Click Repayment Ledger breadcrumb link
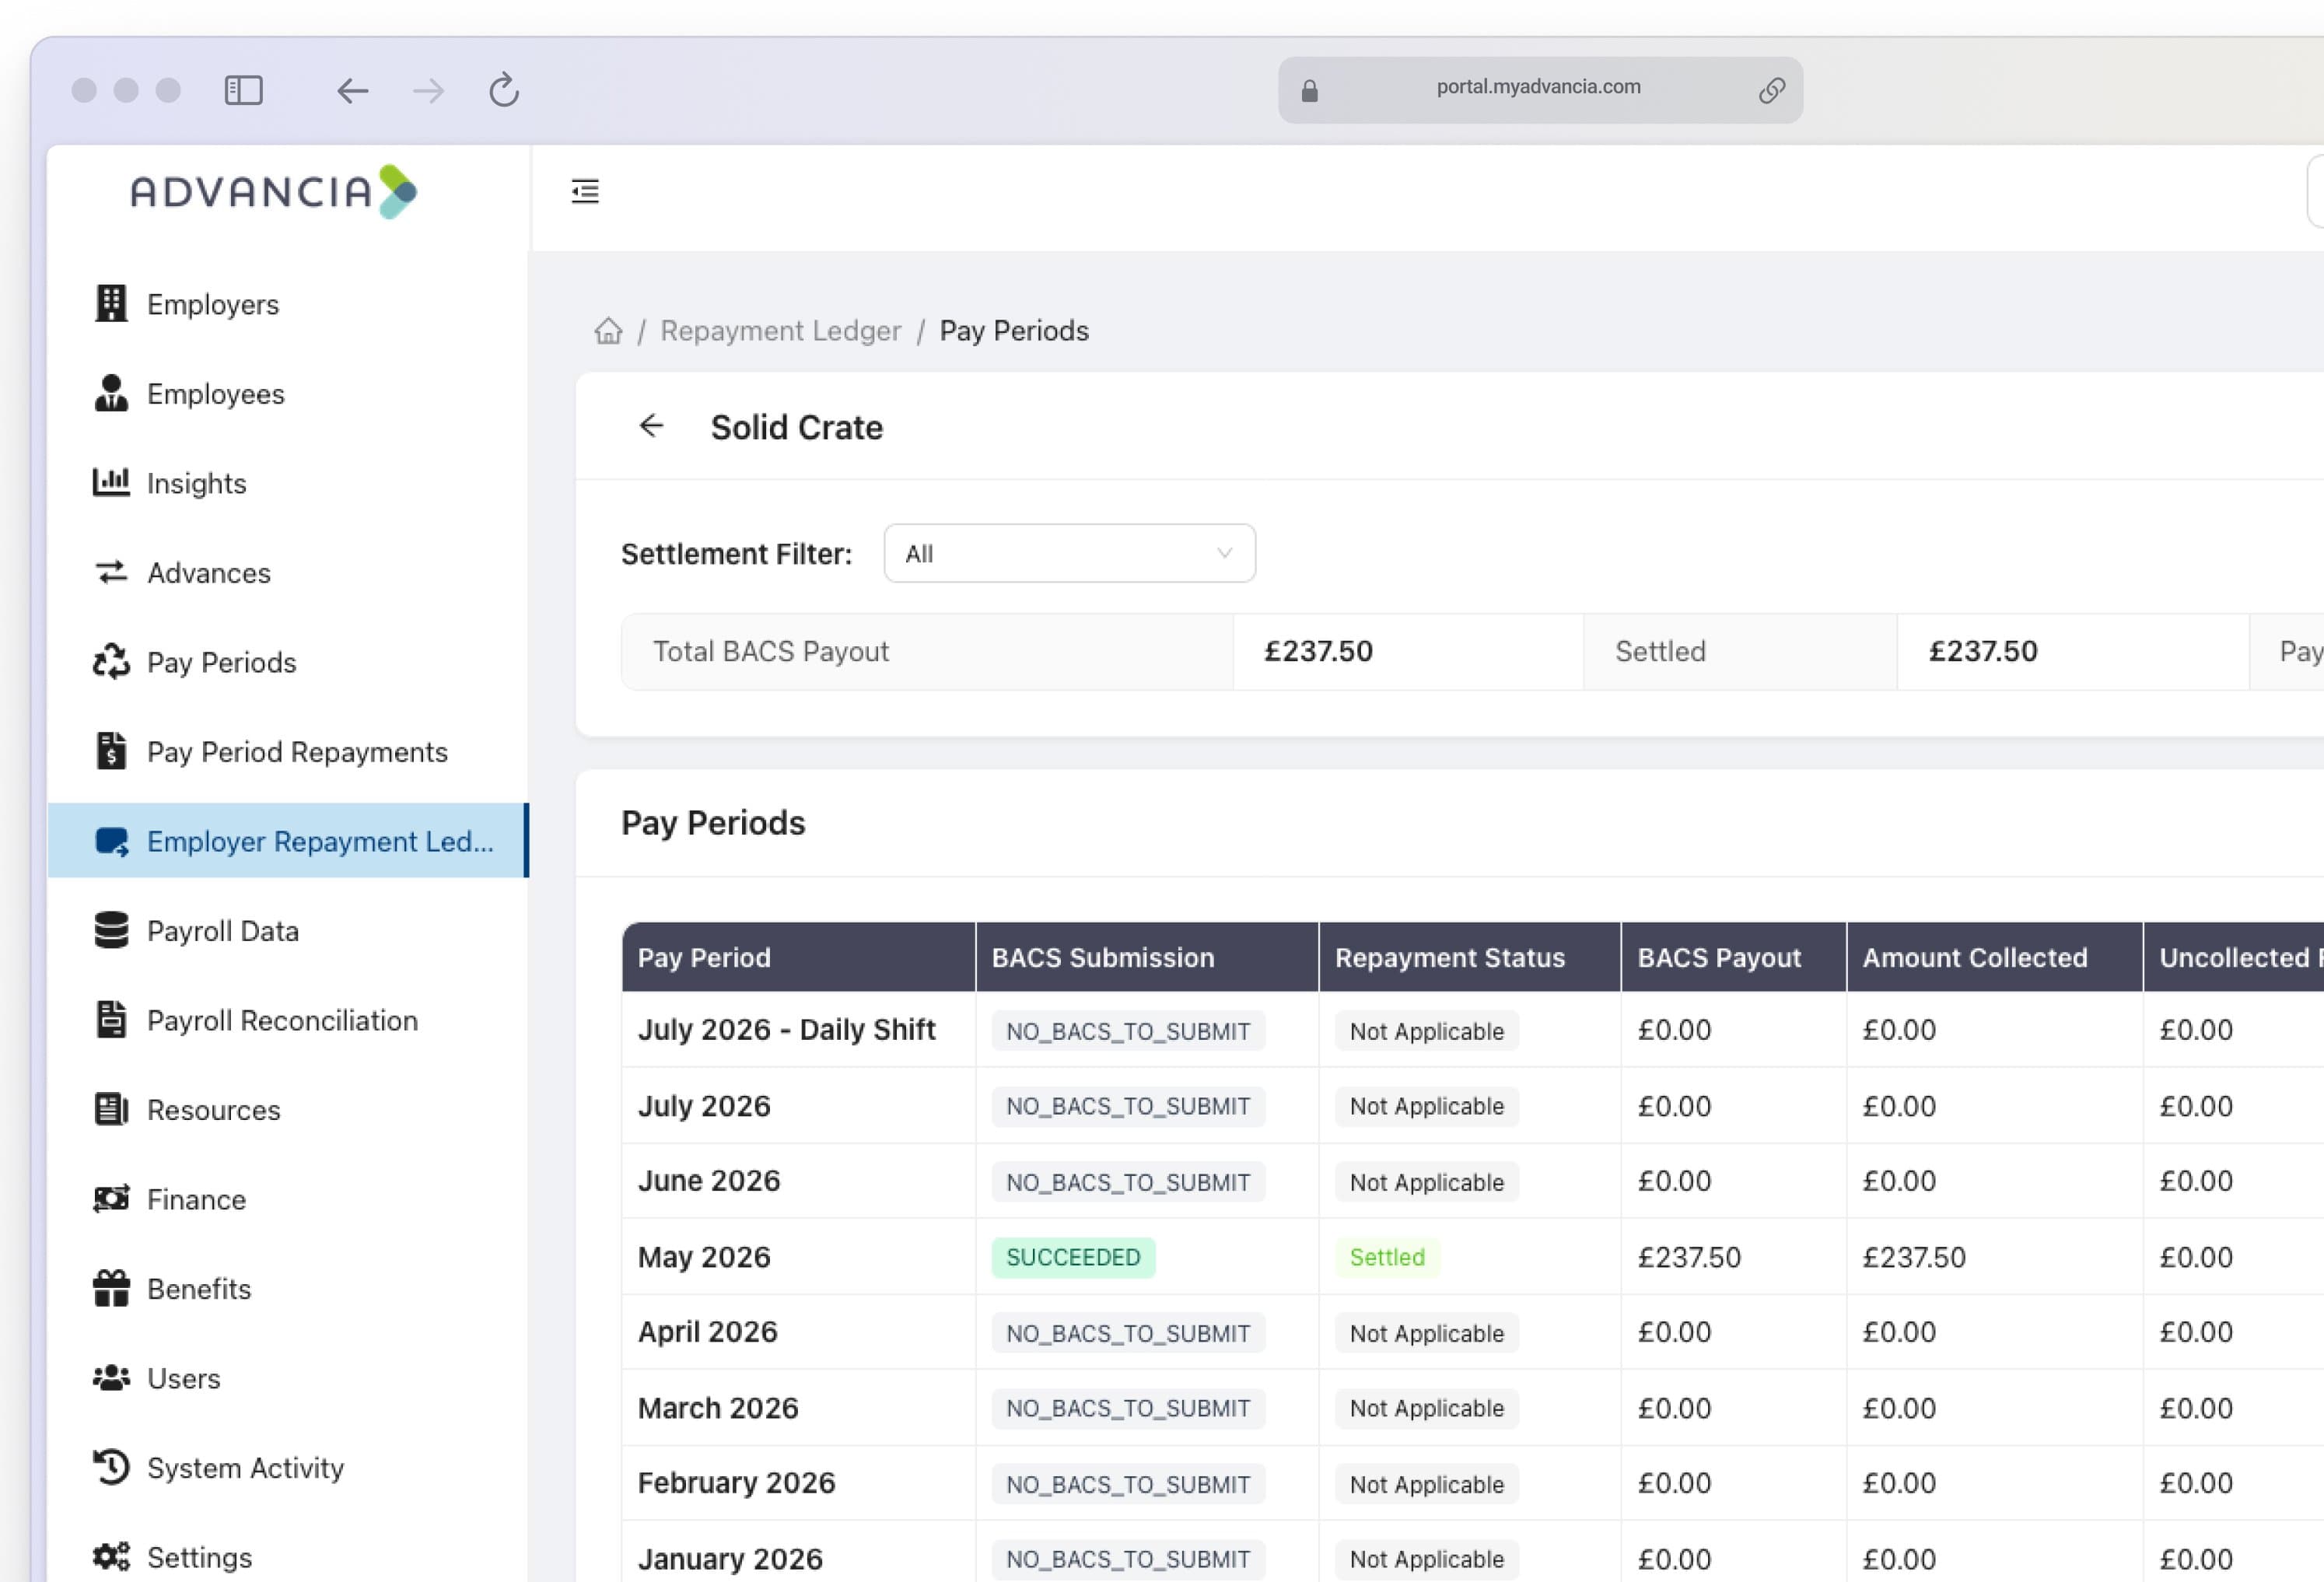The width and height of the screenshot is (2324, 1582). pyautogui.click(x=780, y=331)
